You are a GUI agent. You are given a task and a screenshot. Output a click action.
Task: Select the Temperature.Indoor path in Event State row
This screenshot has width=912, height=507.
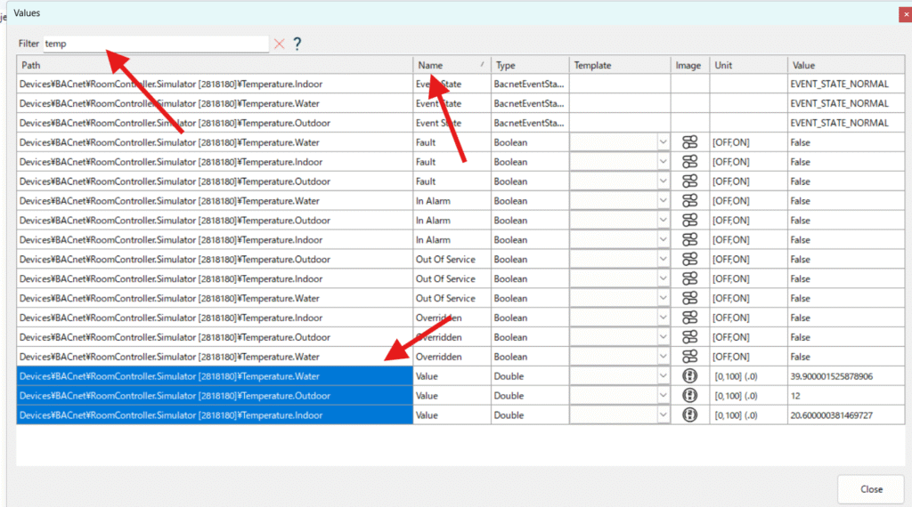(215, 84)
